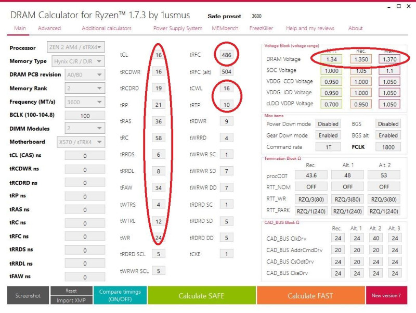Click RTT_PARK Alt. 2 RZQ/1(240) value

point(384,211)
